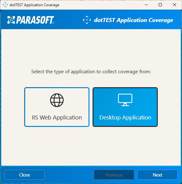Open the title bar dotTEST app icon

click(5, 5)
